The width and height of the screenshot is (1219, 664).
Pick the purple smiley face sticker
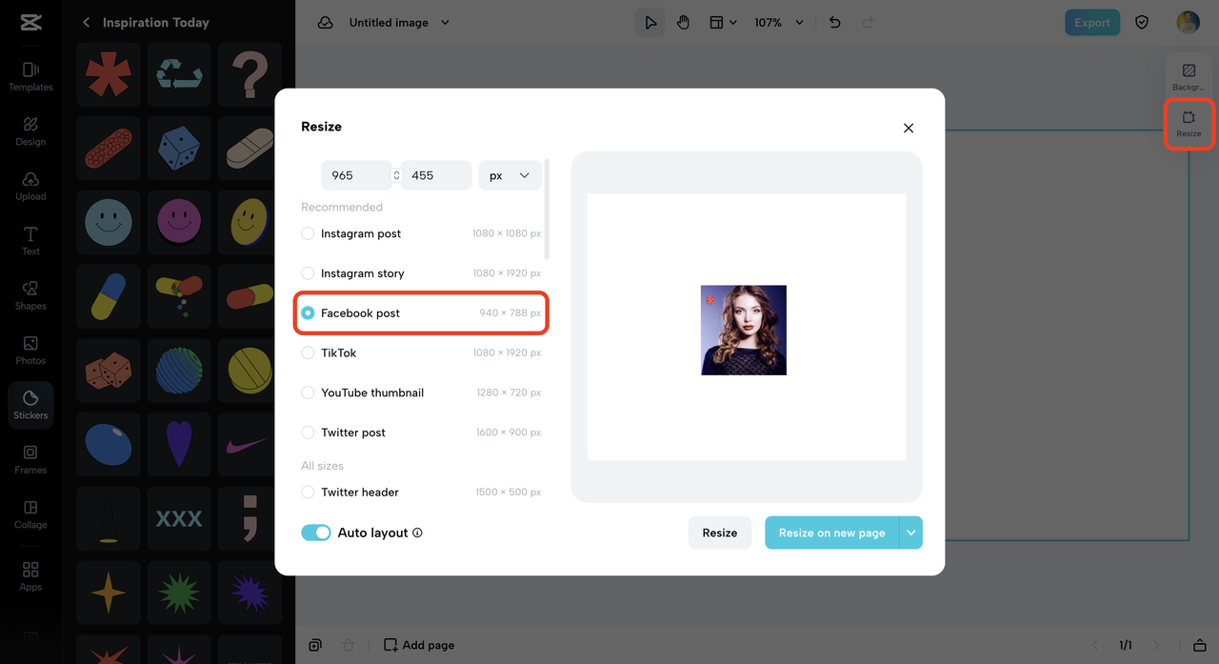click(179, 222)
